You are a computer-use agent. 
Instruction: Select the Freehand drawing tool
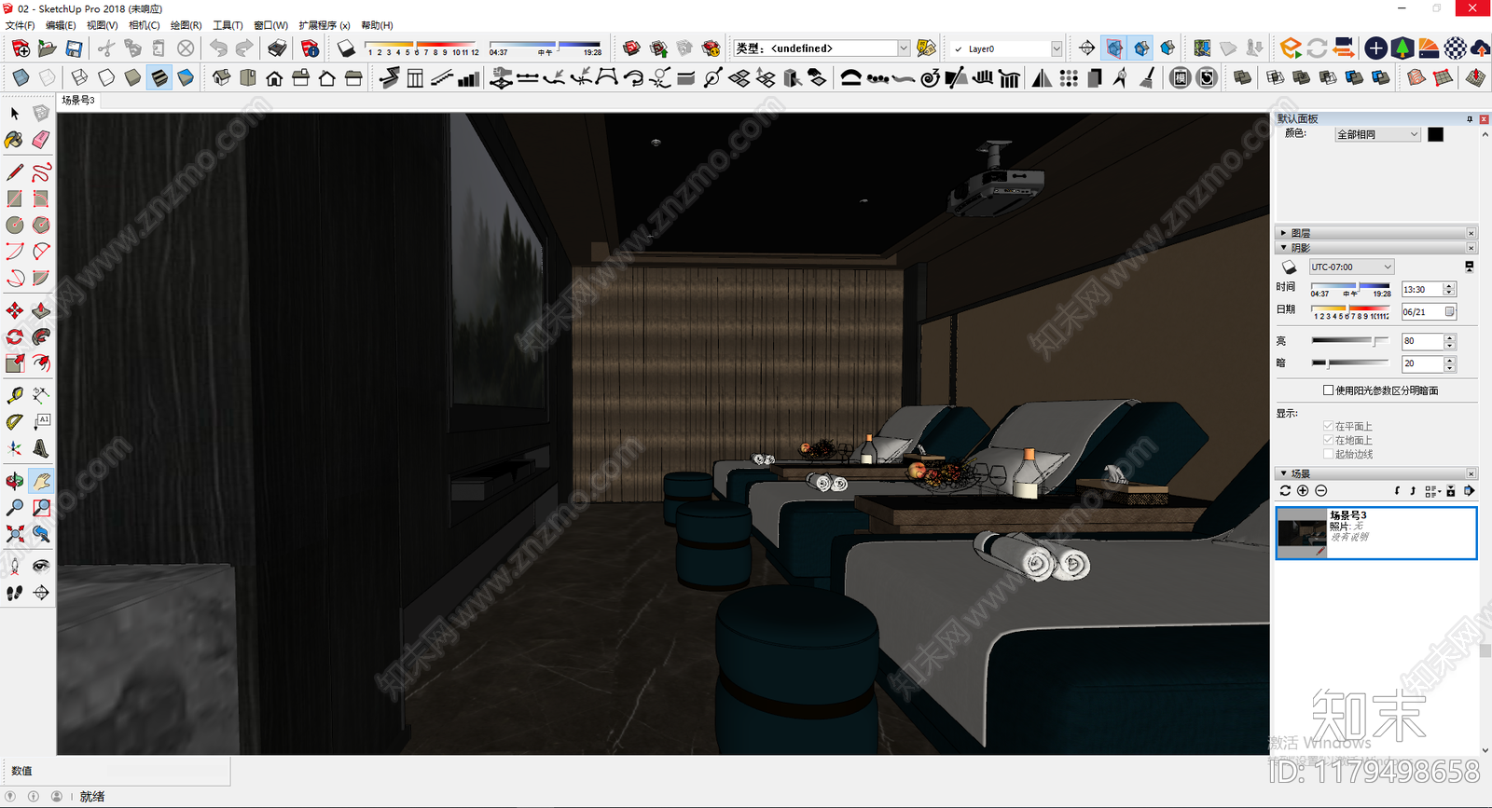41,172
